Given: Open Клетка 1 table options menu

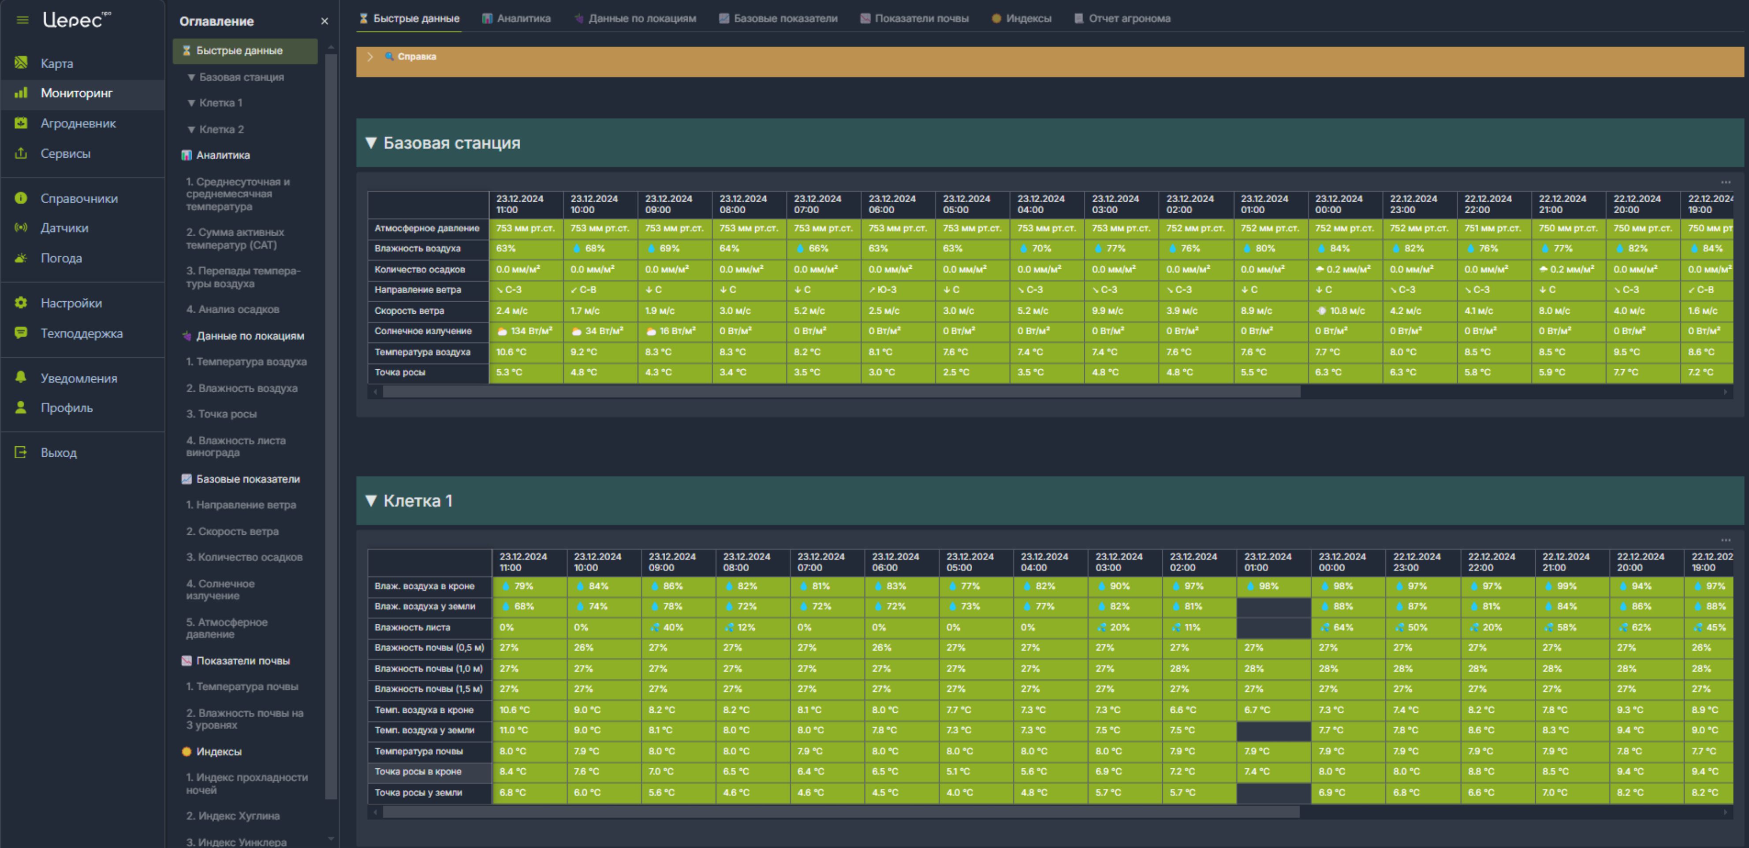Looking at the screenshot, I should coord(1725,540).
